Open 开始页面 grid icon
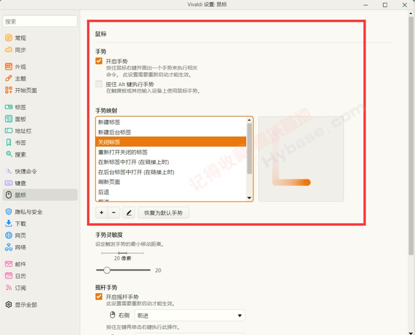Viewport: 415px width, 335px height. coord(9,90)
